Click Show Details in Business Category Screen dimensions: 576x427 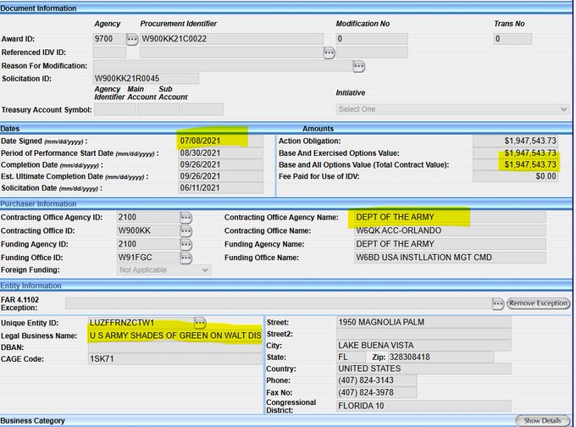tap(542, 420)
